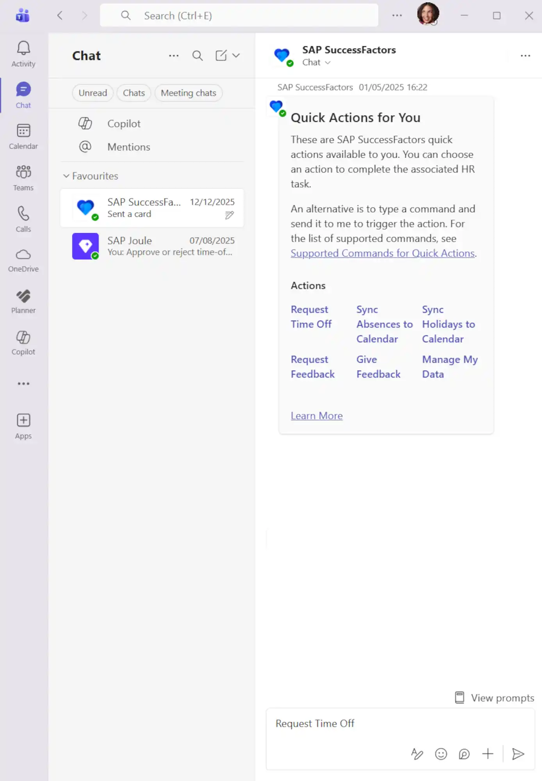Click Sync Absences to Calendar action
This screenshot has height=781, width=542.
tap(384, 324)
